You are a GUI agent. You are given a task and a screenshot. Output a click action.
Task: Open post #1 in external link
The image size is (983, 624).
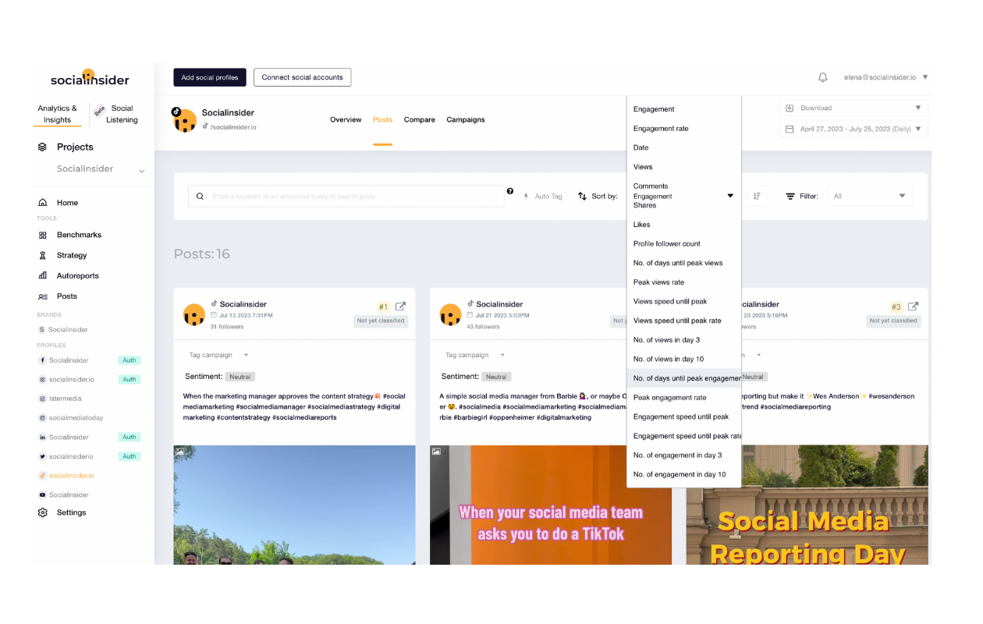(400, 307)
